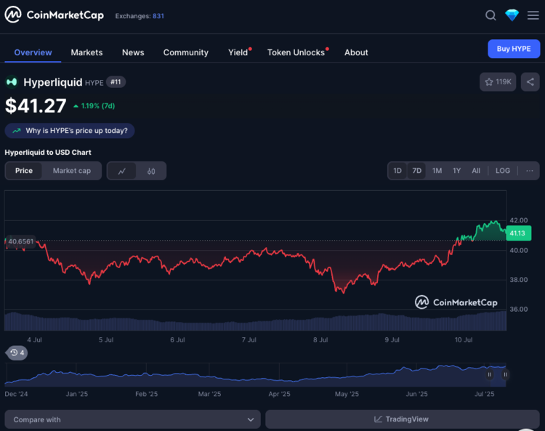Set chart range to All
The width and height of the screenshot is (545, 431).
click(476, 171)
